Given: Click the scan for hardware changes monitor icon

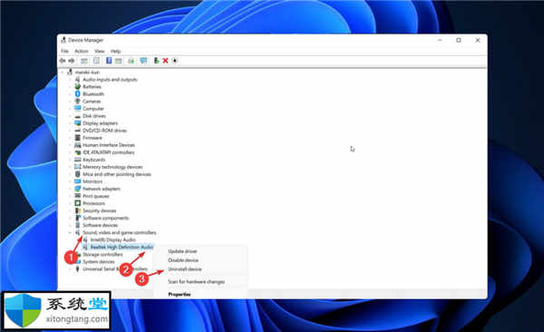Looking at the screenshot, I should (143, 61).
